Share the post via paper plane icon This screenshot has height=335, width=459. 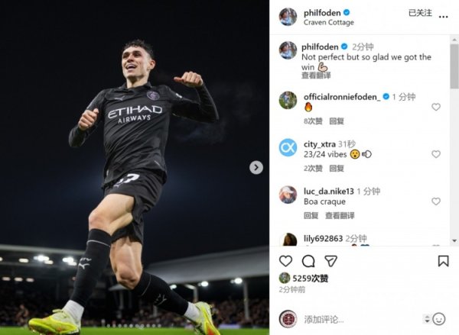point(330,261)
